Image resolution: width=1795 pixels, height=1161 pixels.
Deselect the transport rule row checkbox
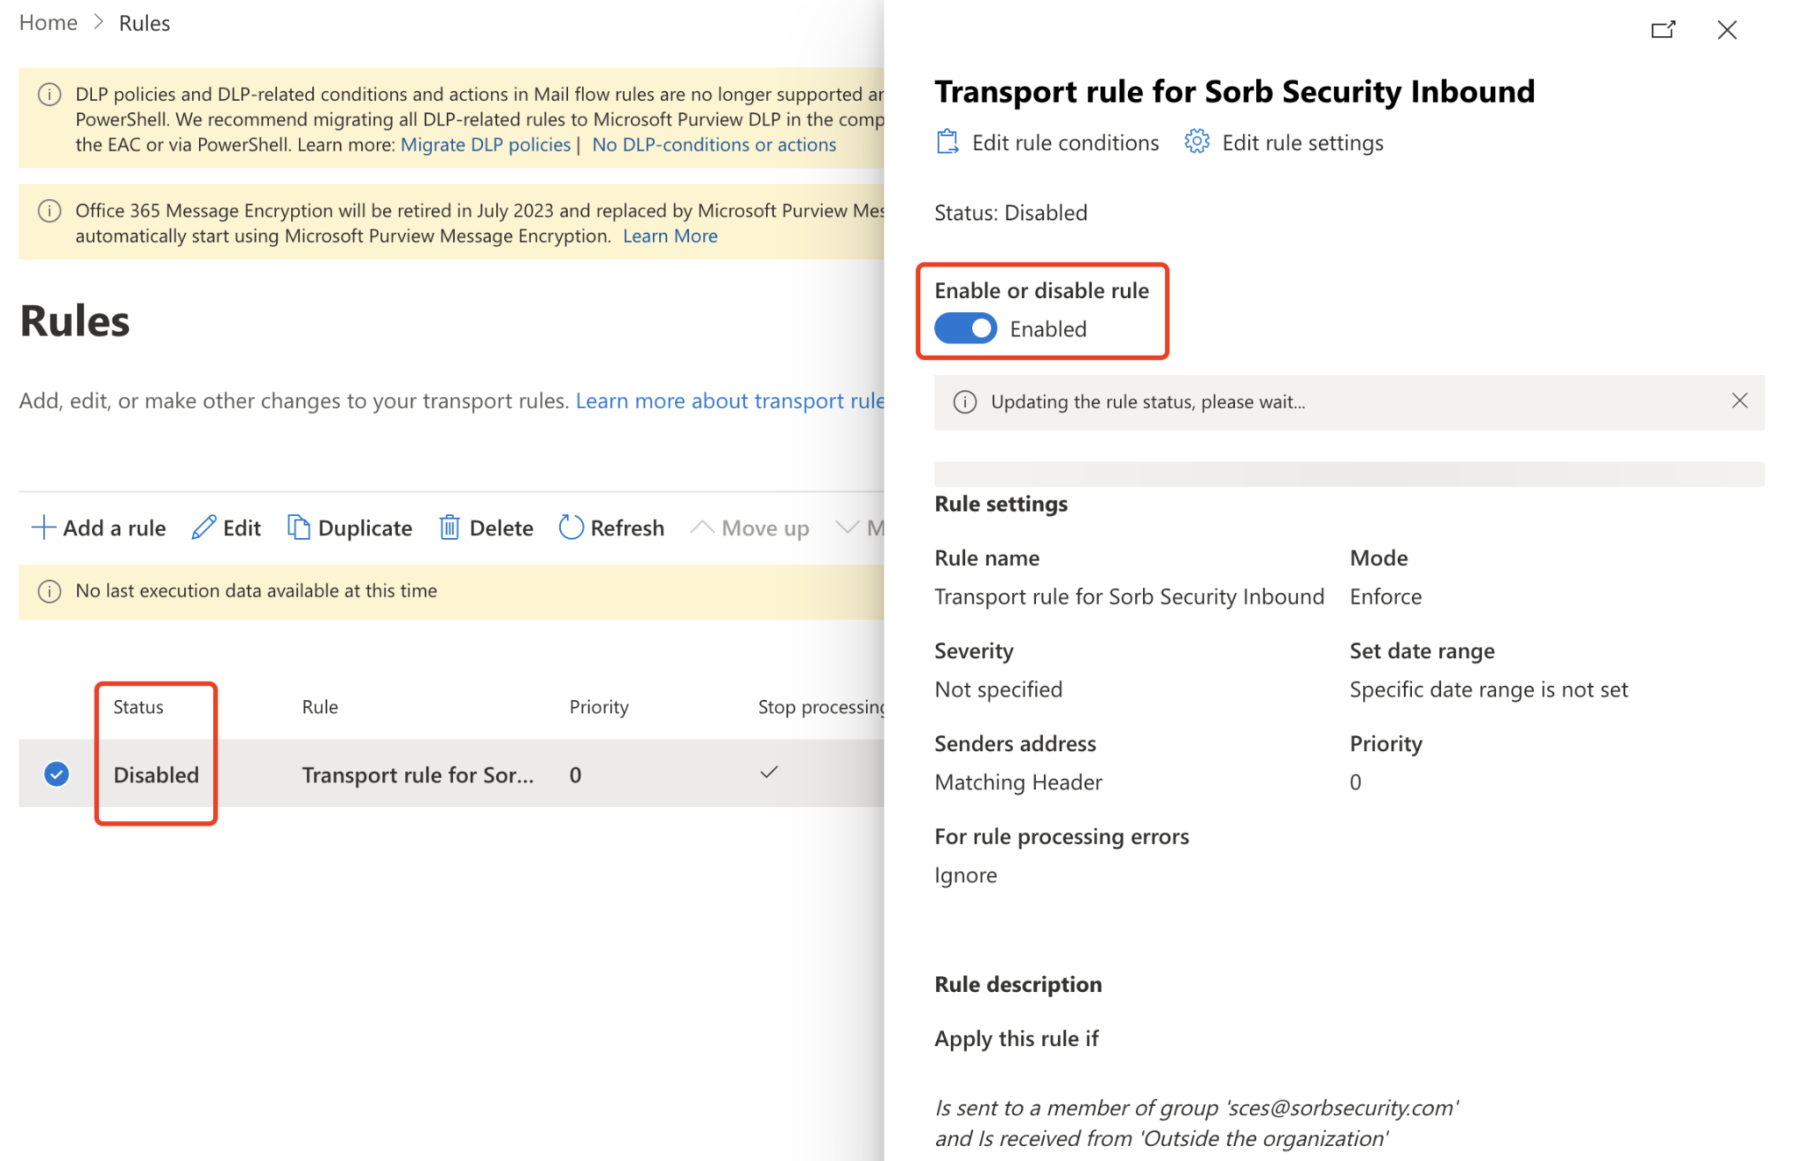coord(54,774)
